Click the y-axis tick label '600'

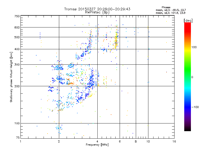[x=17, y=27]
